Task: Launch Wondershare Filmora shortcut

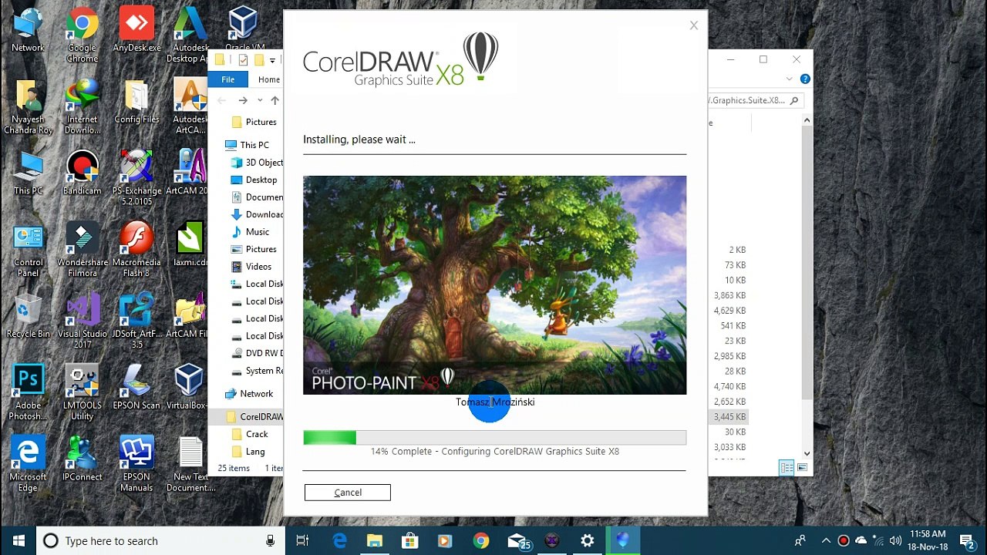Action: pos(82,250)
